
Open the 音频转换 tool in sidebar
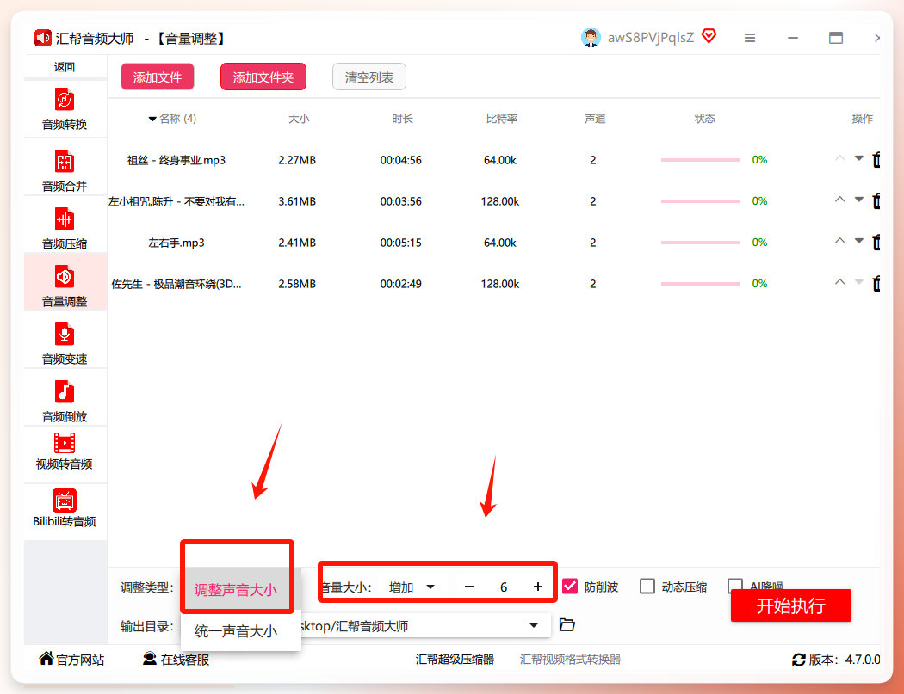tap(65, 109)
